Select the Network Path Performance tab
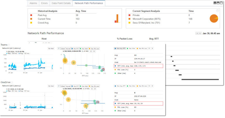The width and height of the screenshot is (225, 118). coord(89,3)
